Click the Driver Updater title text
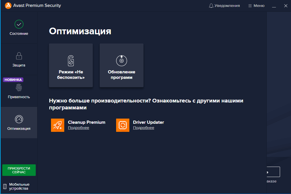This screenshot has height=194, width=291. coord(148,122)
